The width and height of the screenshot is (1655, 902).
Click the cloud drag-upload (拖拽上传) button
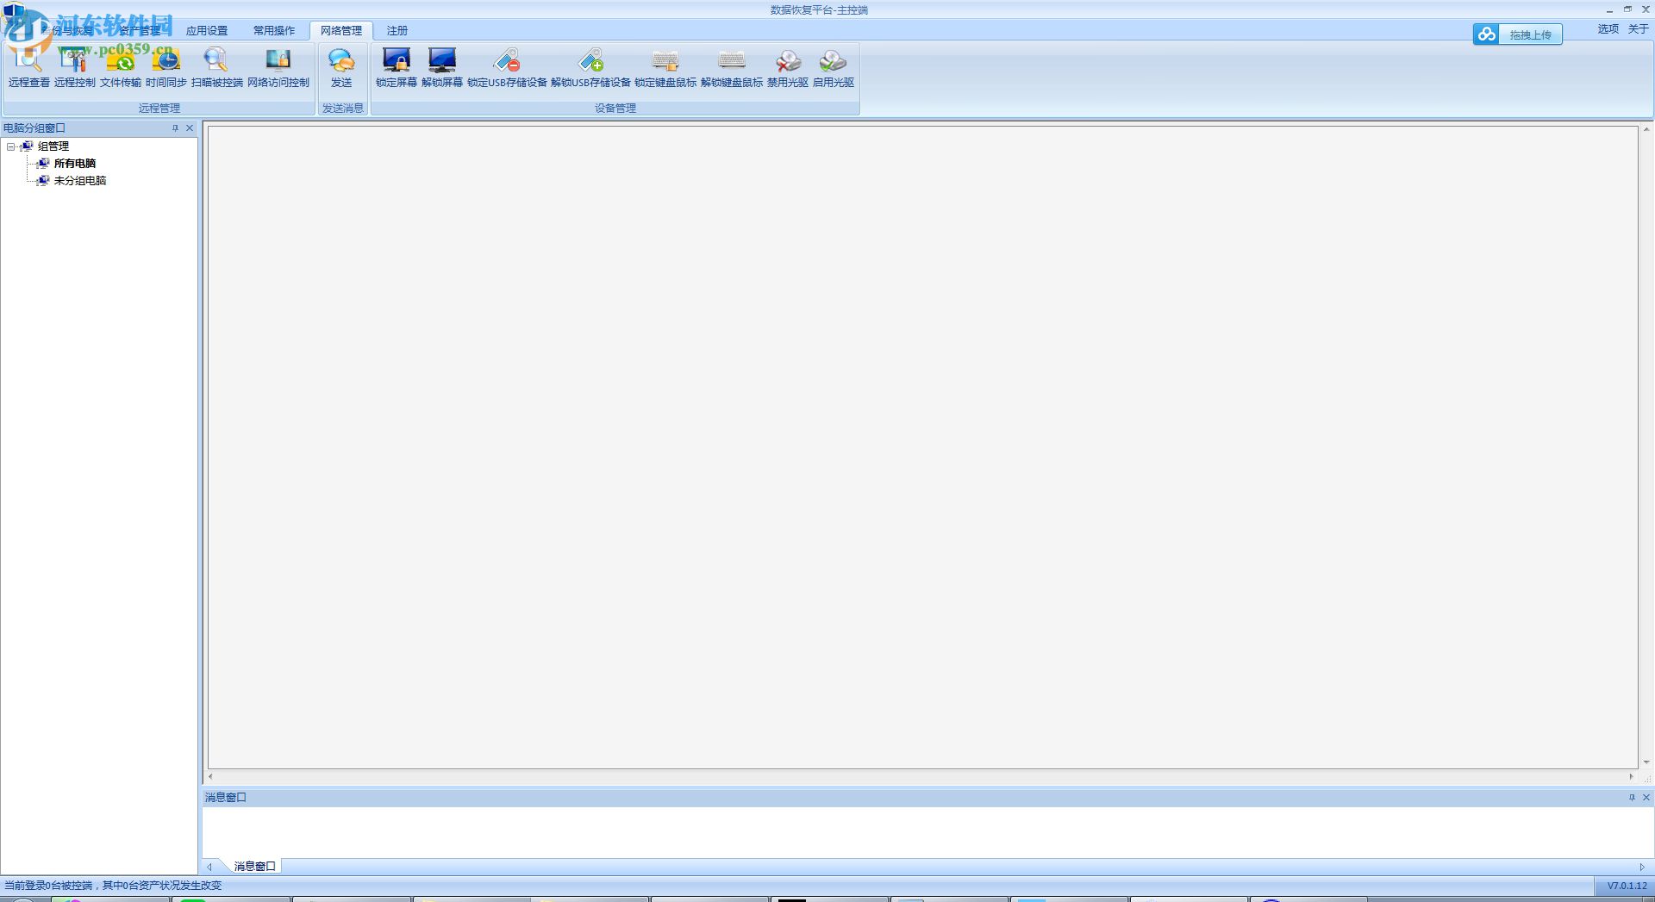coord(1517,34)
